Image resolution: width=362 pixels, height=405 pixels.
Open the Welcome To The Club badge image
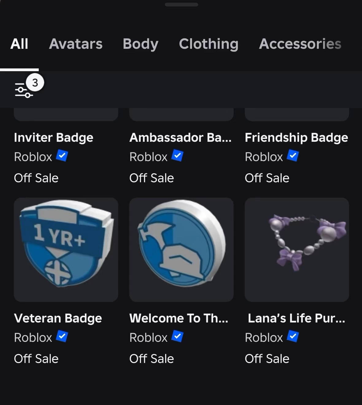pyautogui.click(x=181, y=249)
